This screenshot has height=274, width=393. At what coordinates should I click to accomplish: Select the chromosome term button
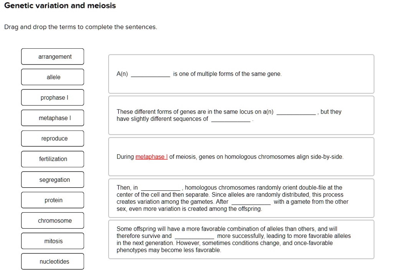52,220
